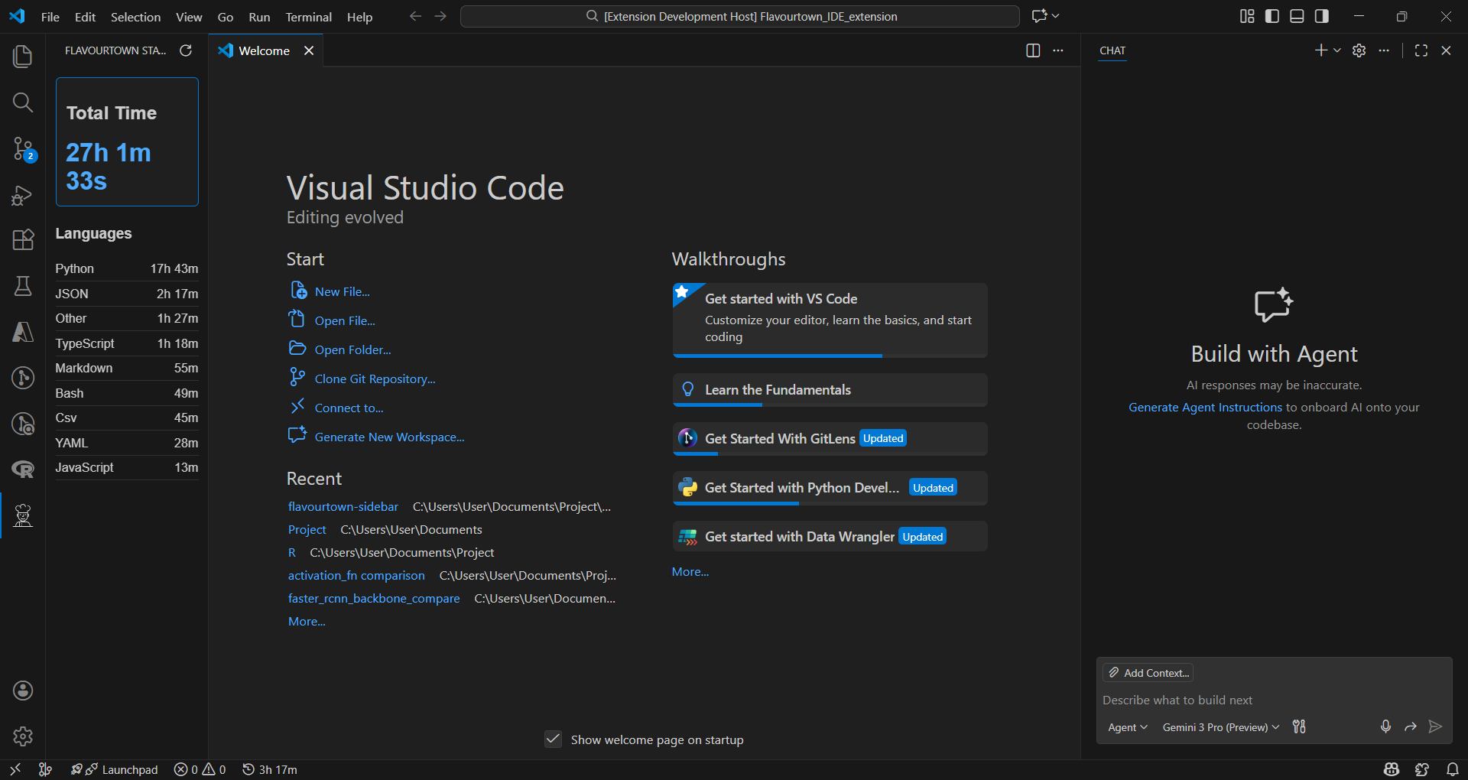The height and width of the screenshot is (780, 1468).
Task: Open the Source Control view
Action: coord(23,148)
